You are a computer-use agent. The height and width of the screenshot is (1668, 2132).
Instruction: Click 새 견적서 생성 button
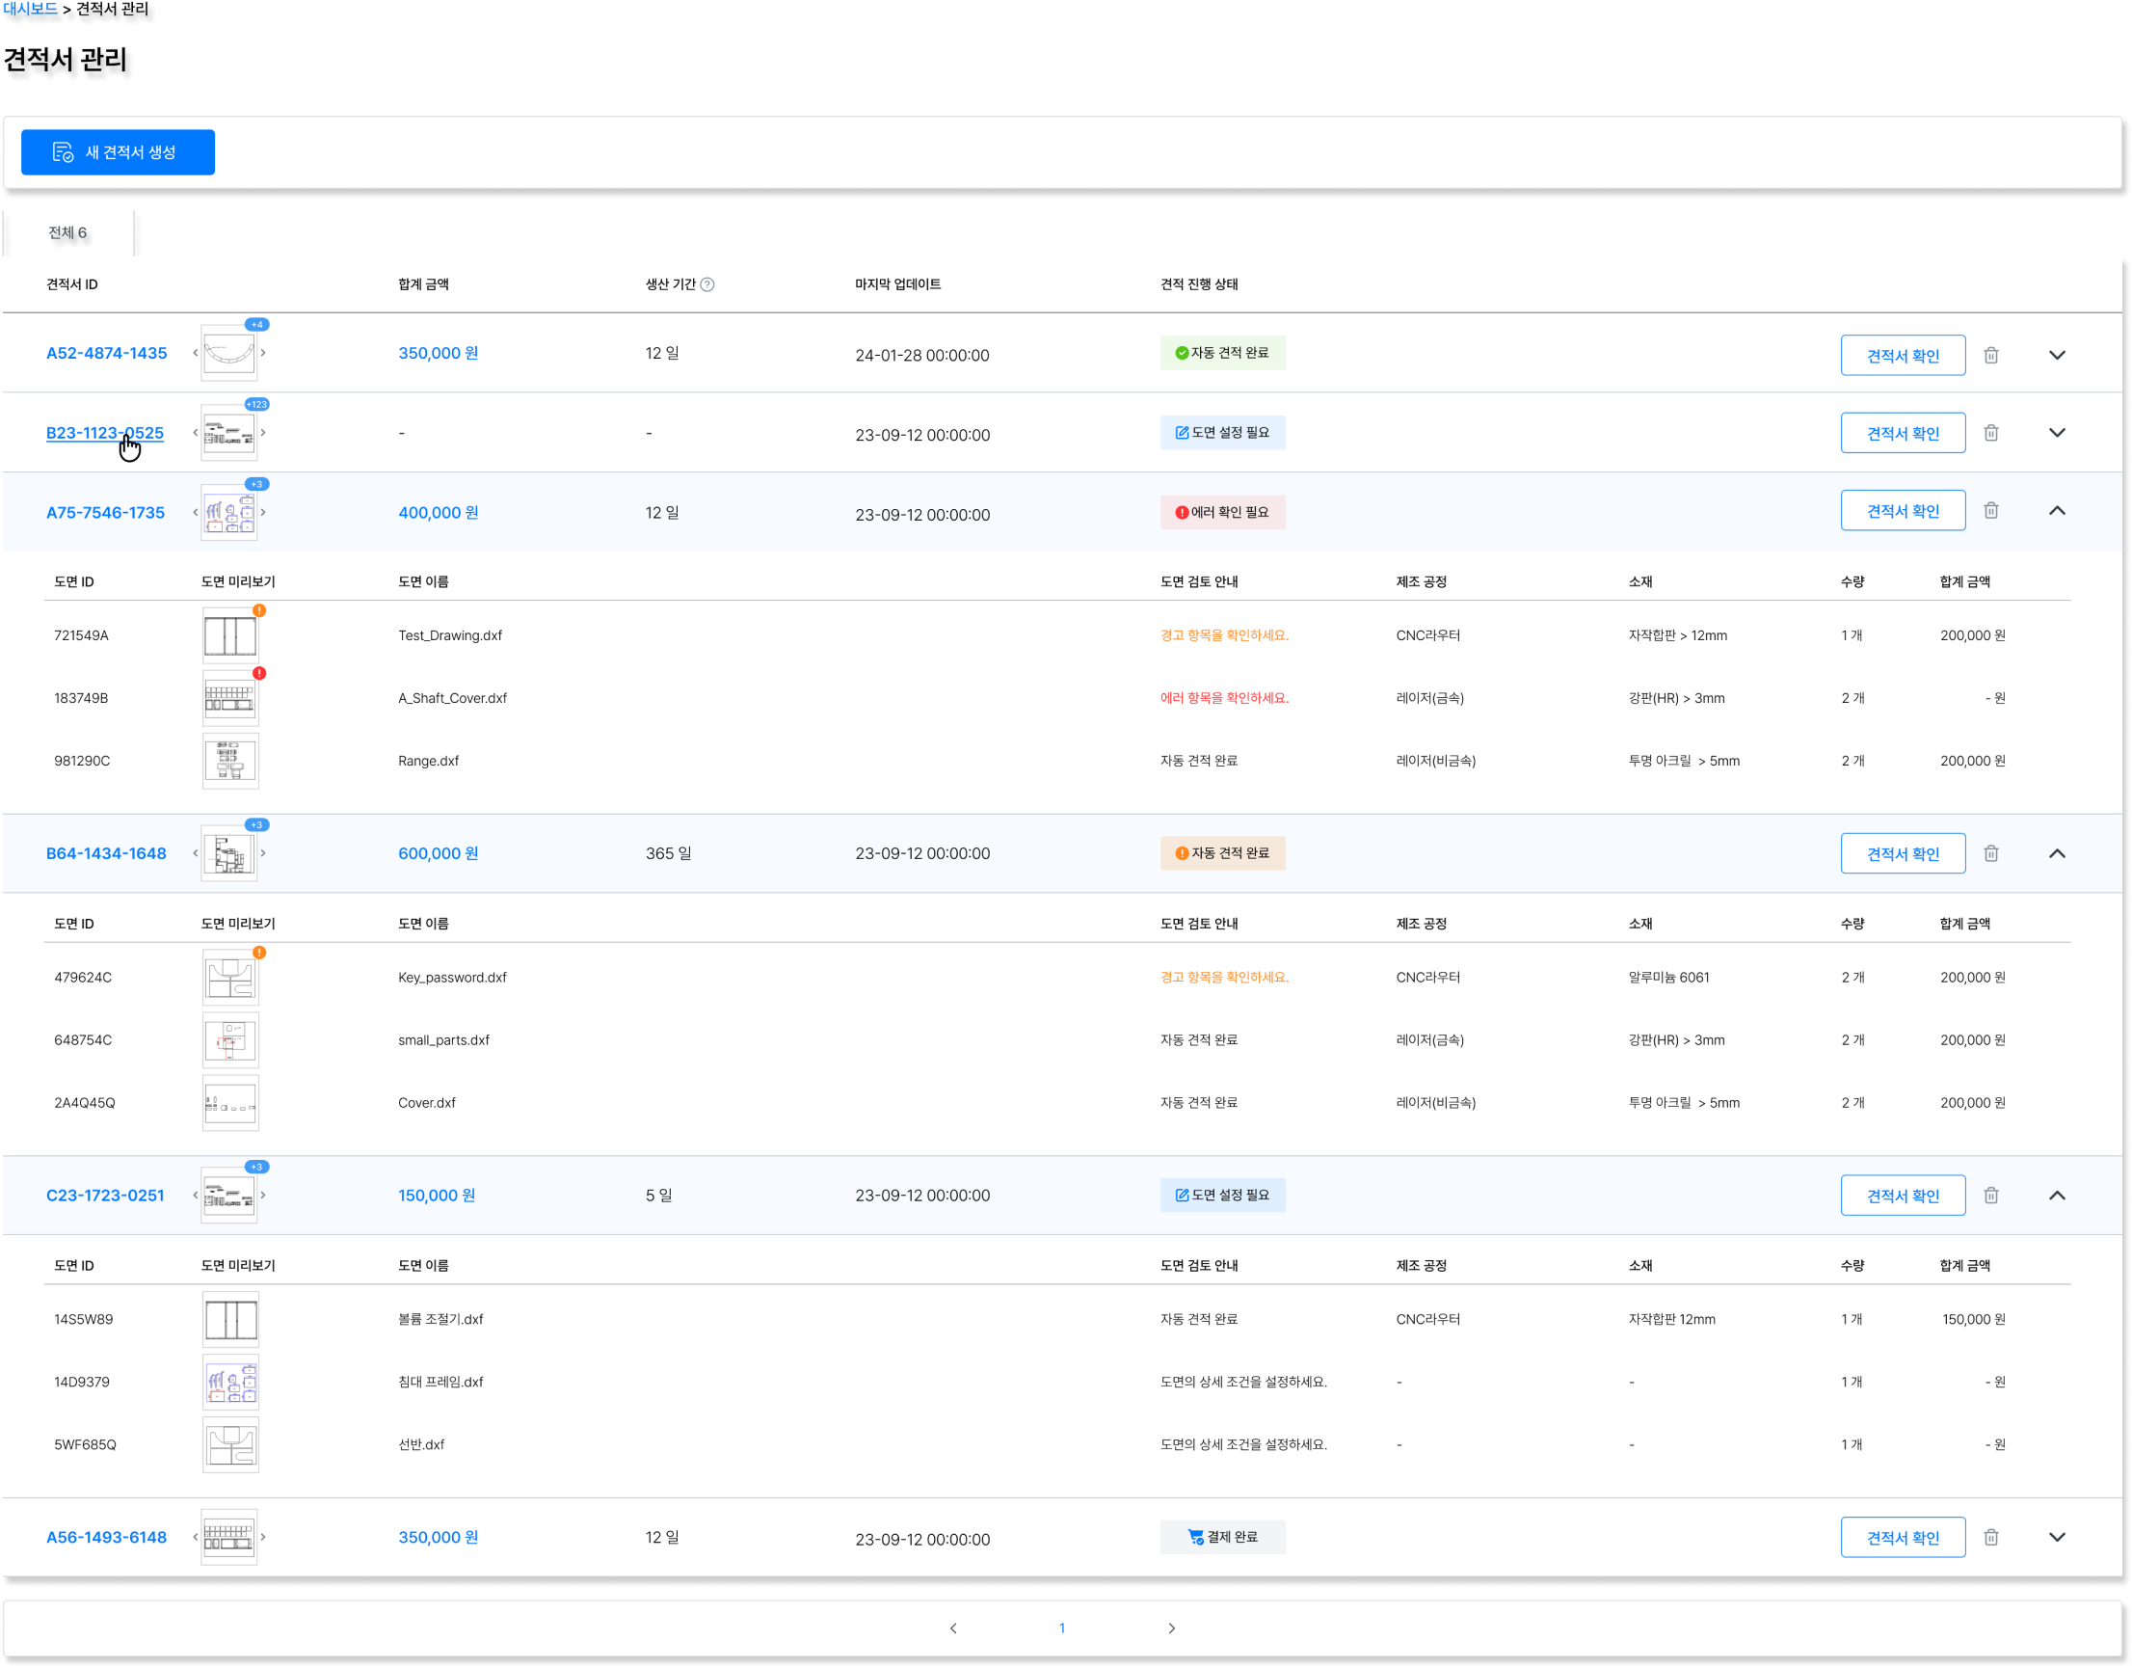pos(119,152)
